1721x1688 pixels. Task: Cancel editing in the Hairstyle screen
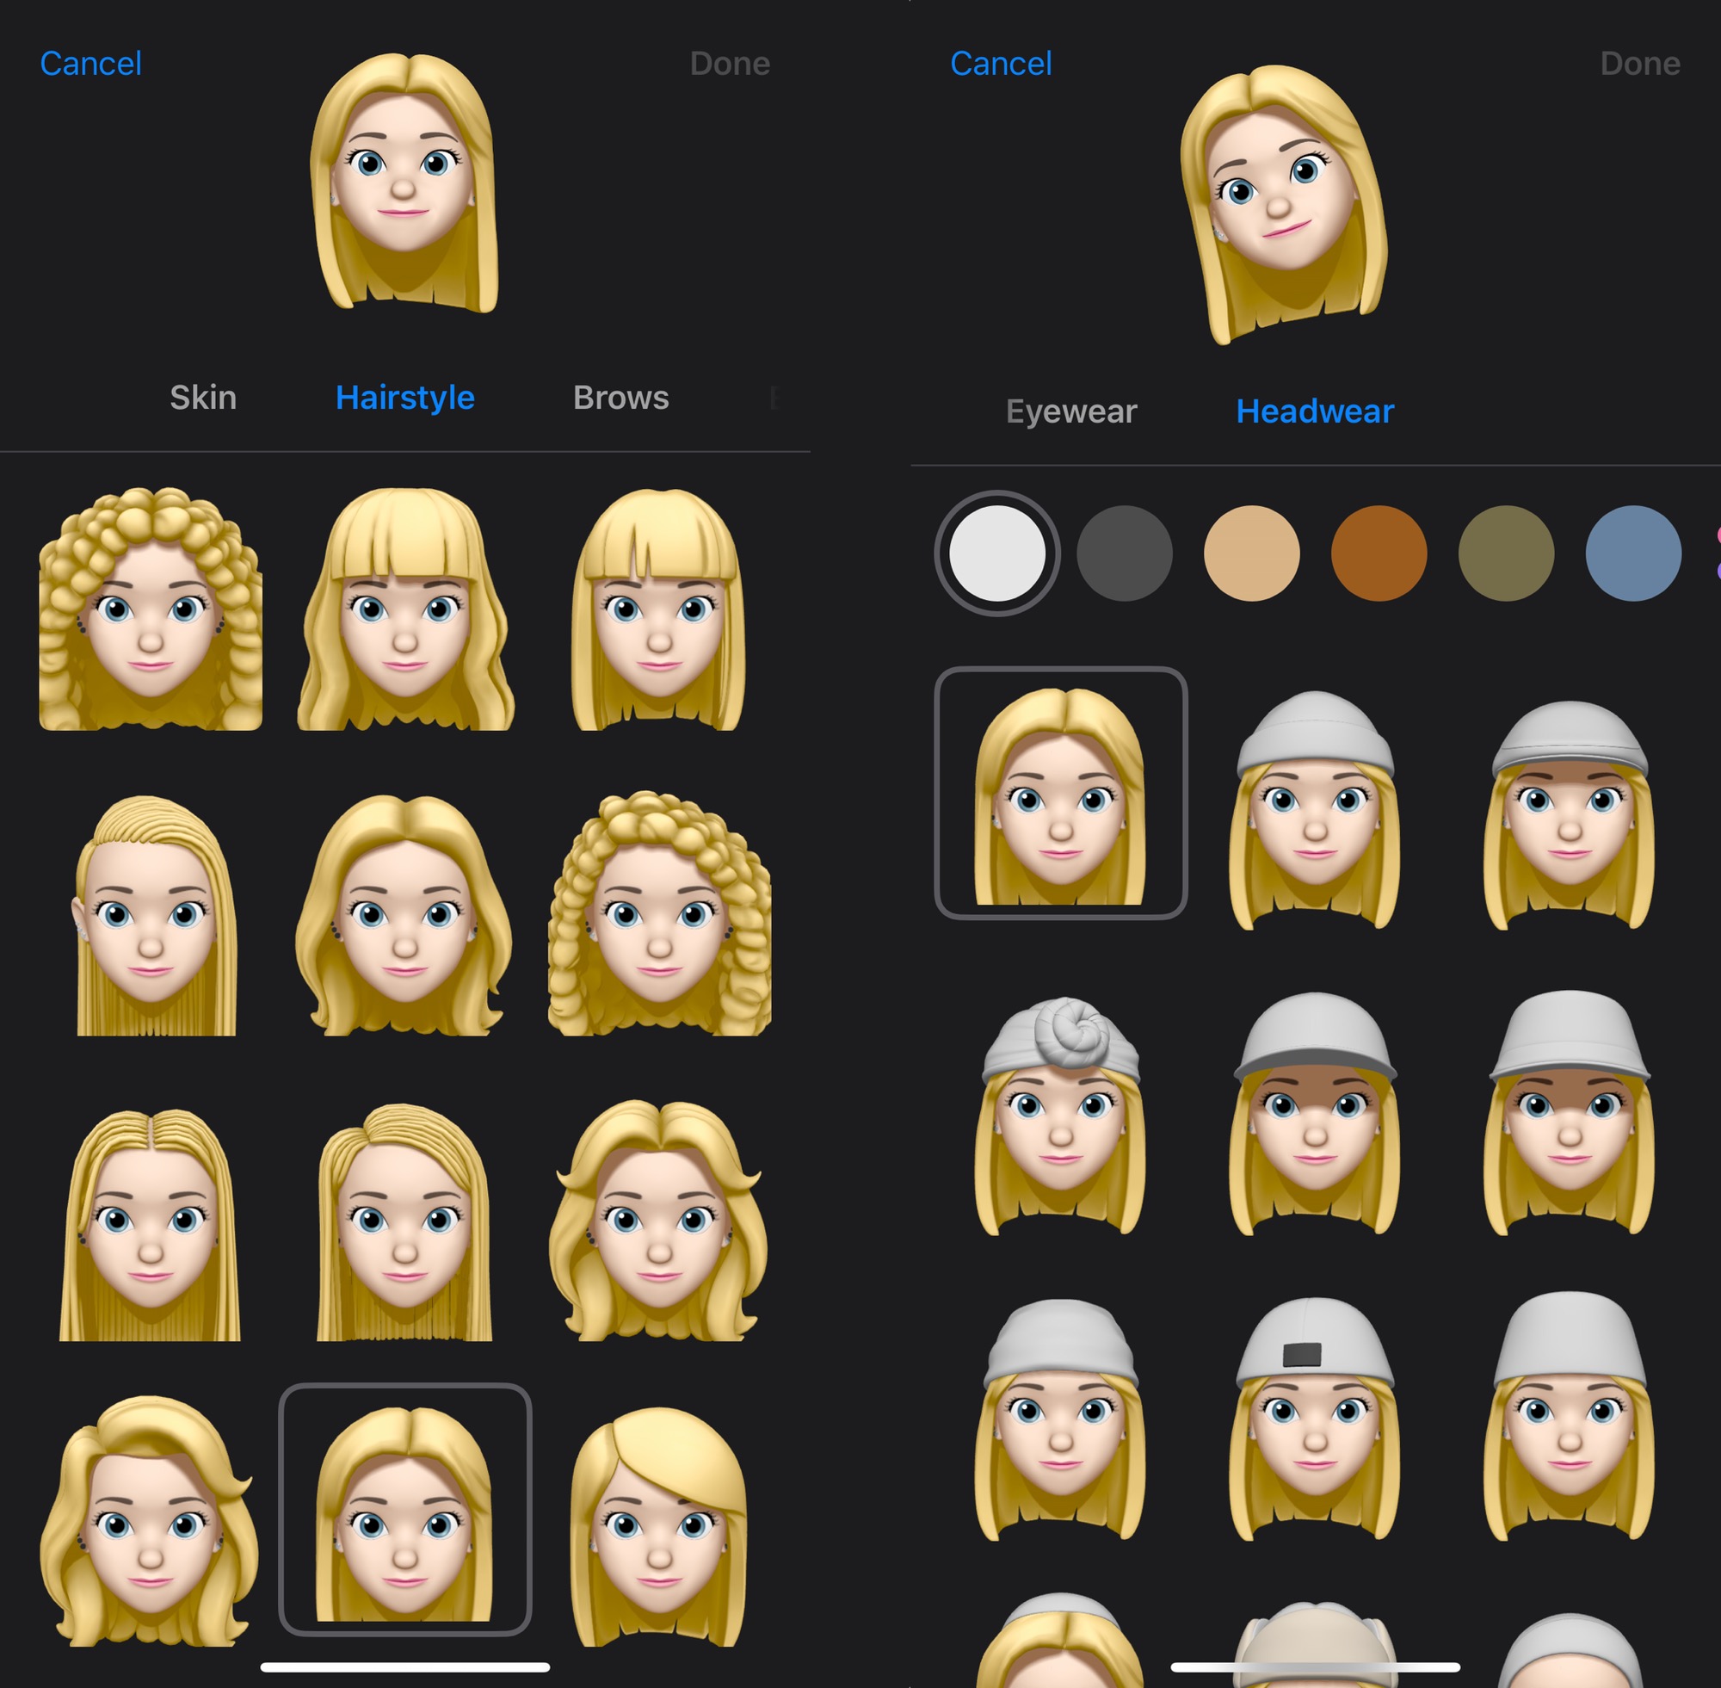[90, 64]
